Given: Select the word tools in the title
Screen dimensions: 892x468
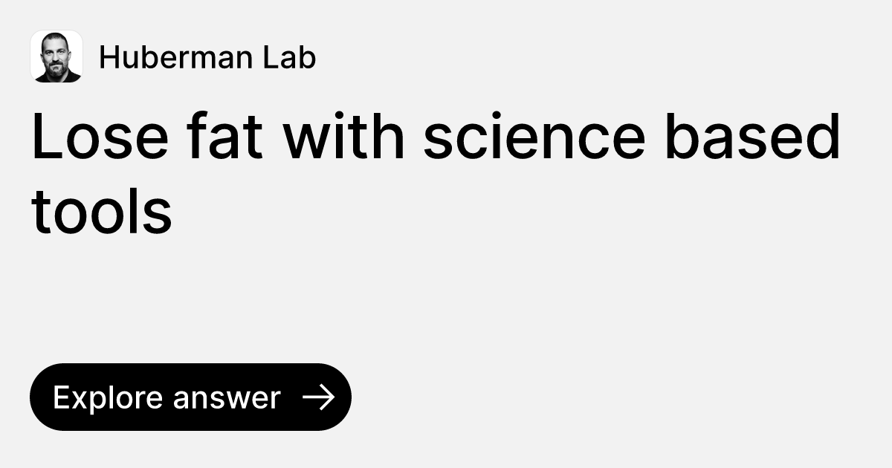Looking at the screenshot, I should (x=101, y=212).
